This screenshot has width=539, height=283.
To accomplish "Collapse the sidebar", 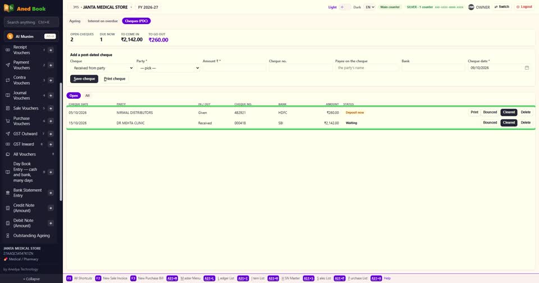I will pyautogui.click(x=31, y=279).
